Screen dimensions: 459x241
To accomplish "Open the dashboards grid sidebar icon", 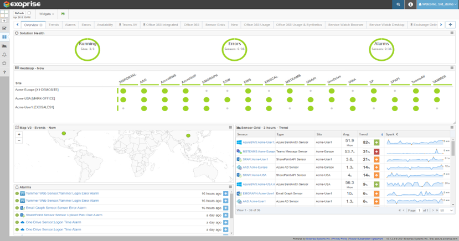I will pos(4,37).
